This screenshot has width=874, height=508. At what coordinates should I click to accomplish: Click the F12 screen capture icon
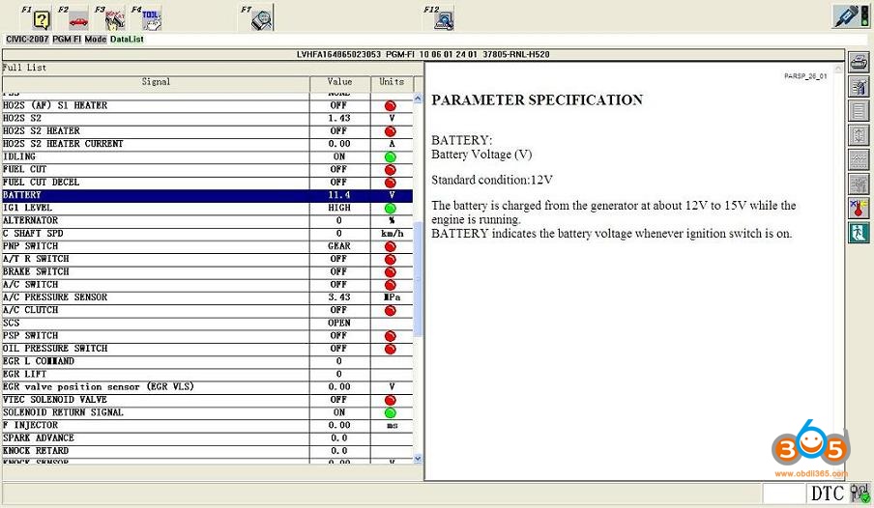point(444,18)
